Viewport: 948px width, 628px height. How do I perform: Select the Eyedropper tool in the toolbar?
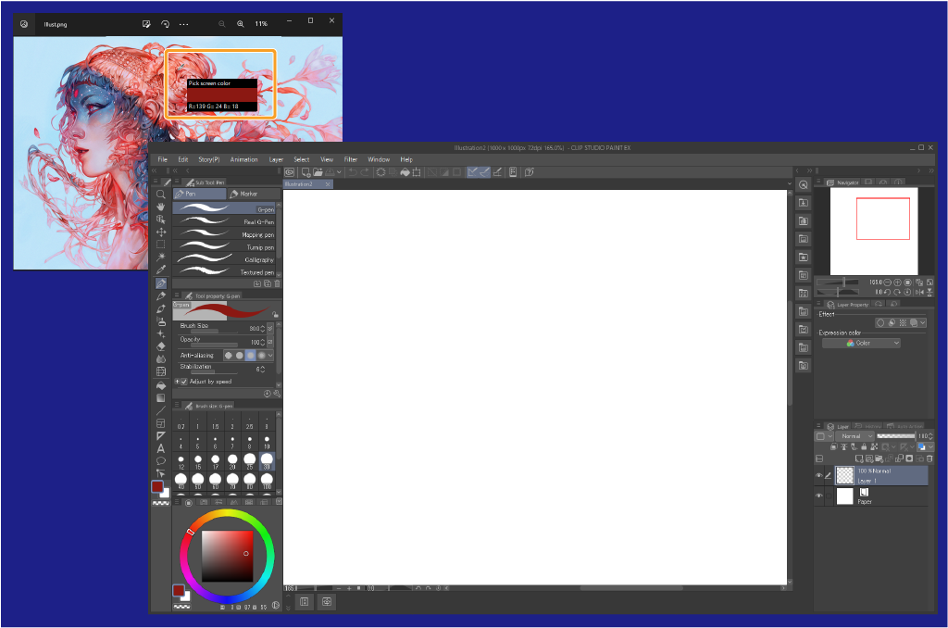click(161, 270)
